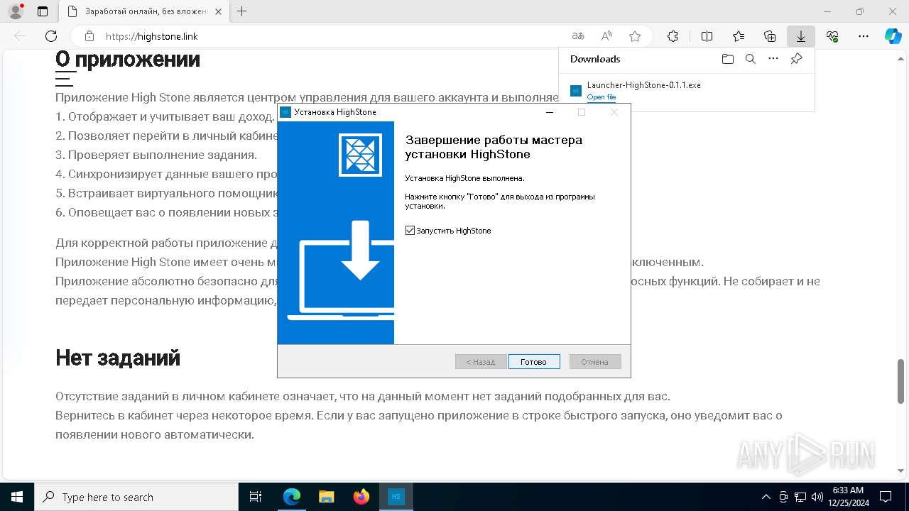Click HighStone installer taskbar icon
The width and height of the screenshot is (909, 511).
click(396, 497)
